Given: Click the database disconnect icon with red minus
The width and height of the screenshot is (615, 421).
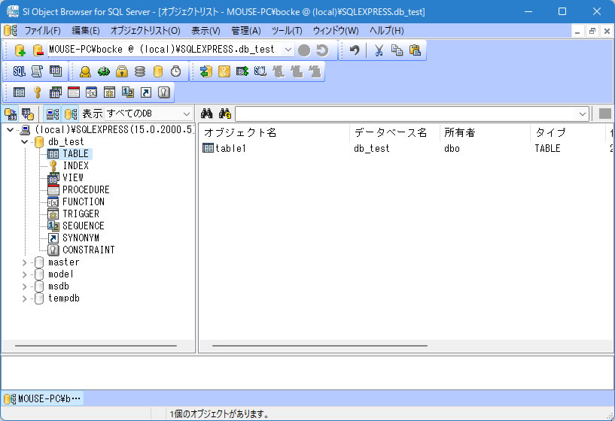Looking at the screenshot, I should tap(38, 50).
